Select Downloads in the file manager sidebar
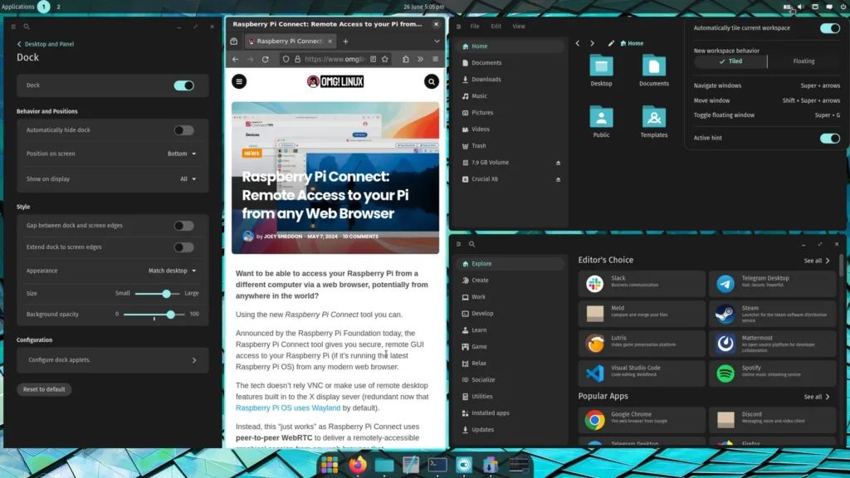 point(486,80)
